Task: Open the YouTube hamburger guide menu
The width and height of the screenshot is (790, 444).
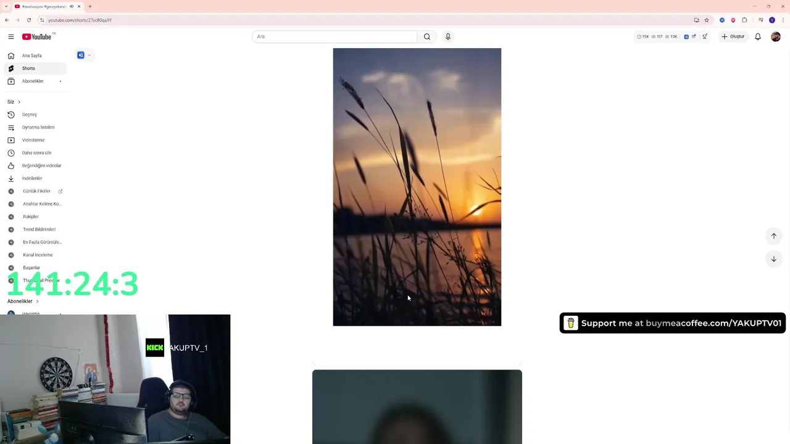Action: point(10,36)
